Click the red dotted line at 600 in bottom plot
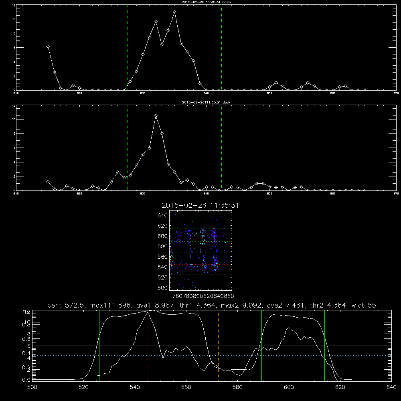 click(289, 346)
